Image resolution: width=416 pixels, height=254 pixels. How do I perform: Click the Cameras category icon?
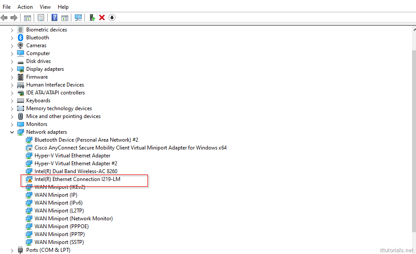(x=21, y=45)
